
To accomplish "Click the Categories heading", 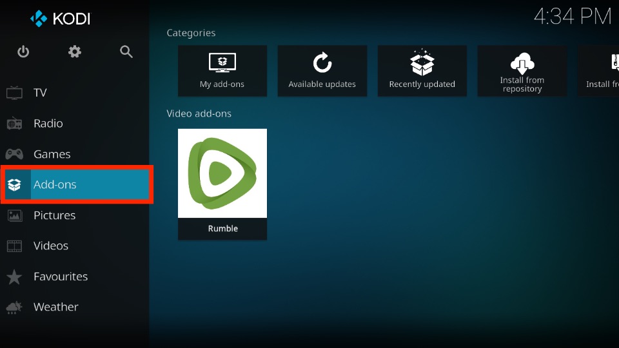I will pyautogui.click(x=191, y=33).
